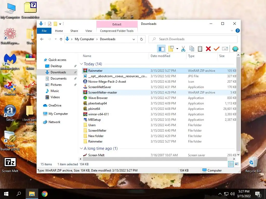
Task: Expand the ribbon with the chevron
Action: 232,31
